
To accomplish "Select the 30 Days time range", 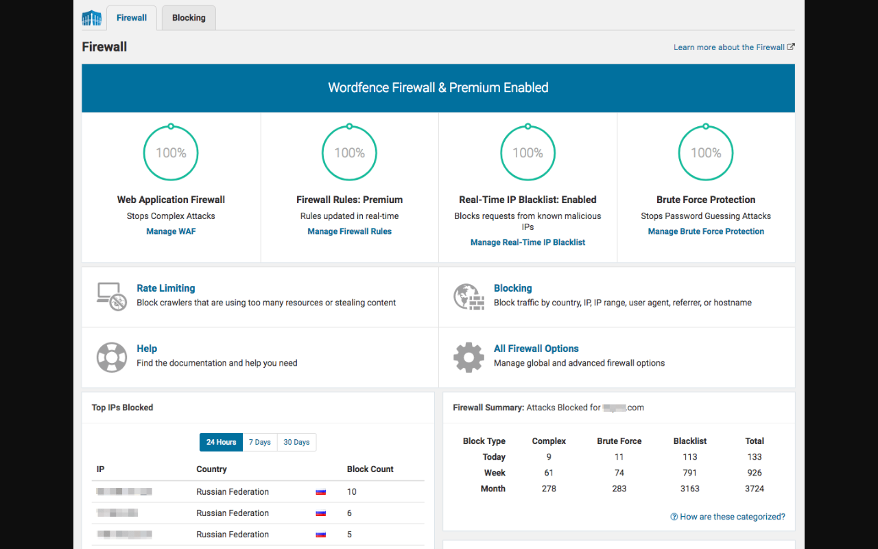I will (x=297, y=442).
